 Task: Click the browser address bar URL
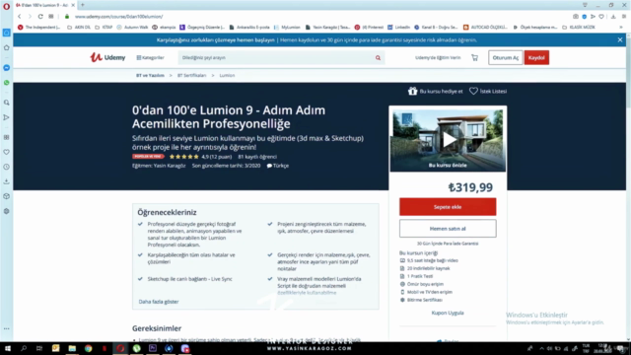119,17
